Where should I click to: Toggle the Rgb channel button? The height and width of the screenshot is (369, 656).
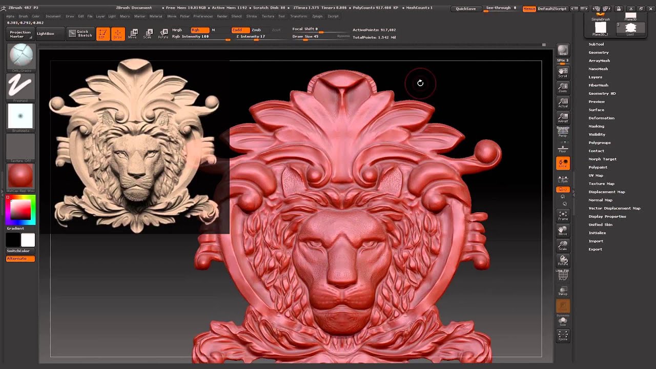[x=200, y=30]
